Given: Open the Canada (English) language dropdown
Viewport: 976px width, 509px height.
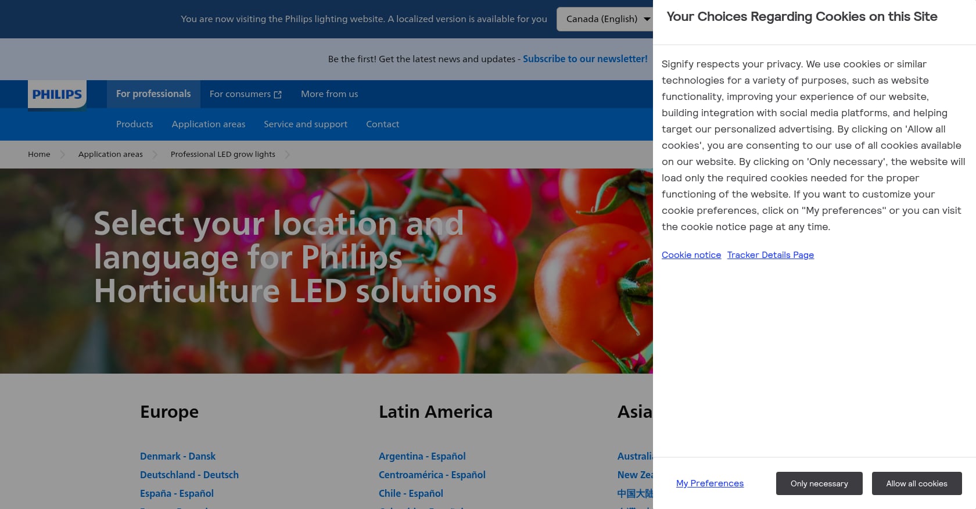Looking at the screenshot, I should click(605, 19).
